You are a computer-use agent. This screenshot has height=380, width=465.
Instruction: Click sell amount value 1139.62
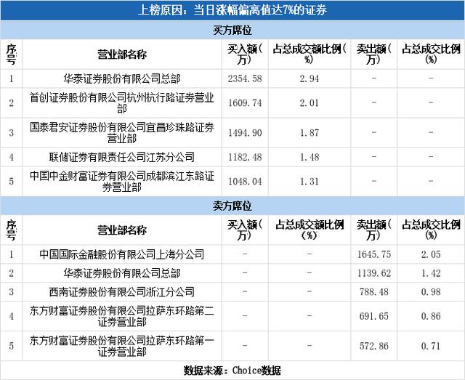point(374,273)
